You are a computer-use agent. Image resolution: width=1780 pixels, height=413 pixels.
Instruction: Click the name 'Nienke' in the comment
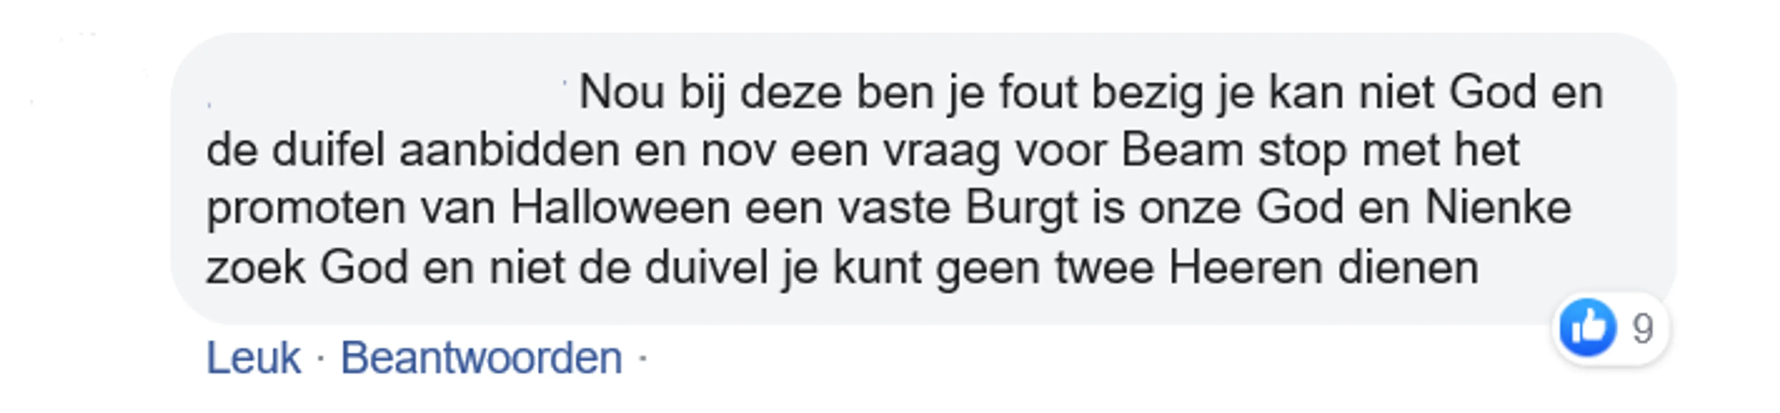tap(1498, 208)
